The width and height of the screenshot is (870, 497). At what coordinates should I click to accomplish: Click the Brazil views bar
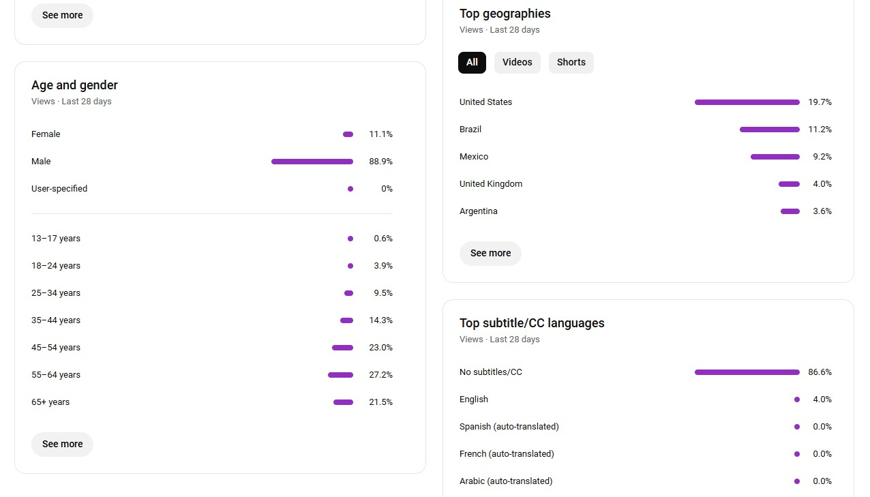click(x=770, y=130)
